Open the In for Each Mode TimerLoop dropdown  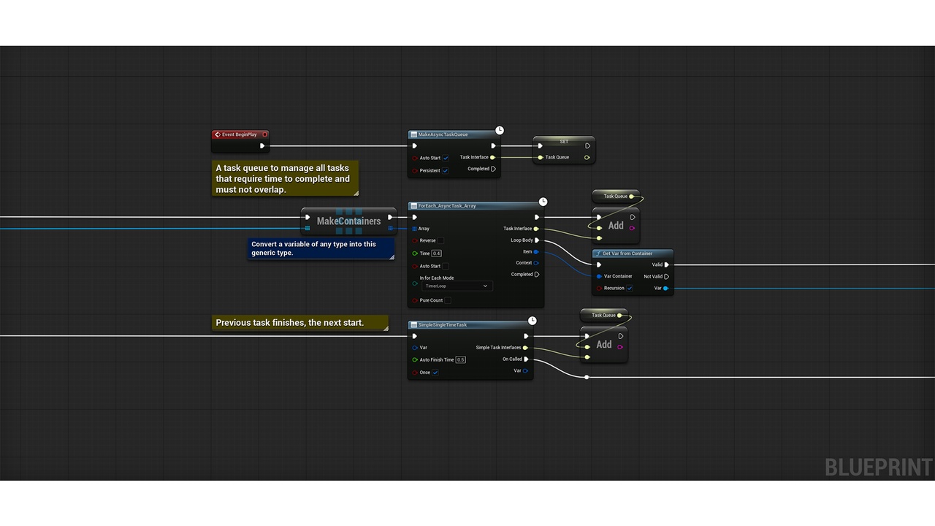point(457,286)
